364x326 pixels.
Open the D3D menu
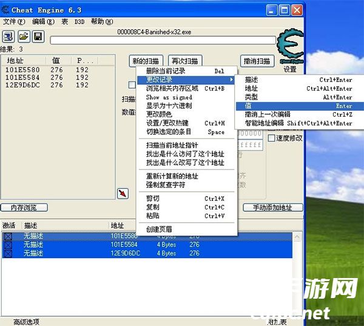(79, 22)
